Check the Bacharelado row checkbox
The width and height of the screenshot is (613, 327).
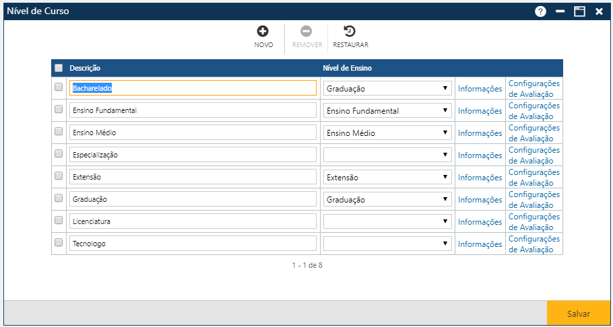point(59,87)
